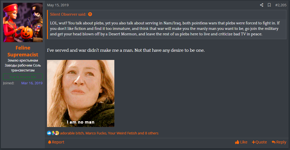Like this post
Screen dimensions: 290x150
pos(241,142)
